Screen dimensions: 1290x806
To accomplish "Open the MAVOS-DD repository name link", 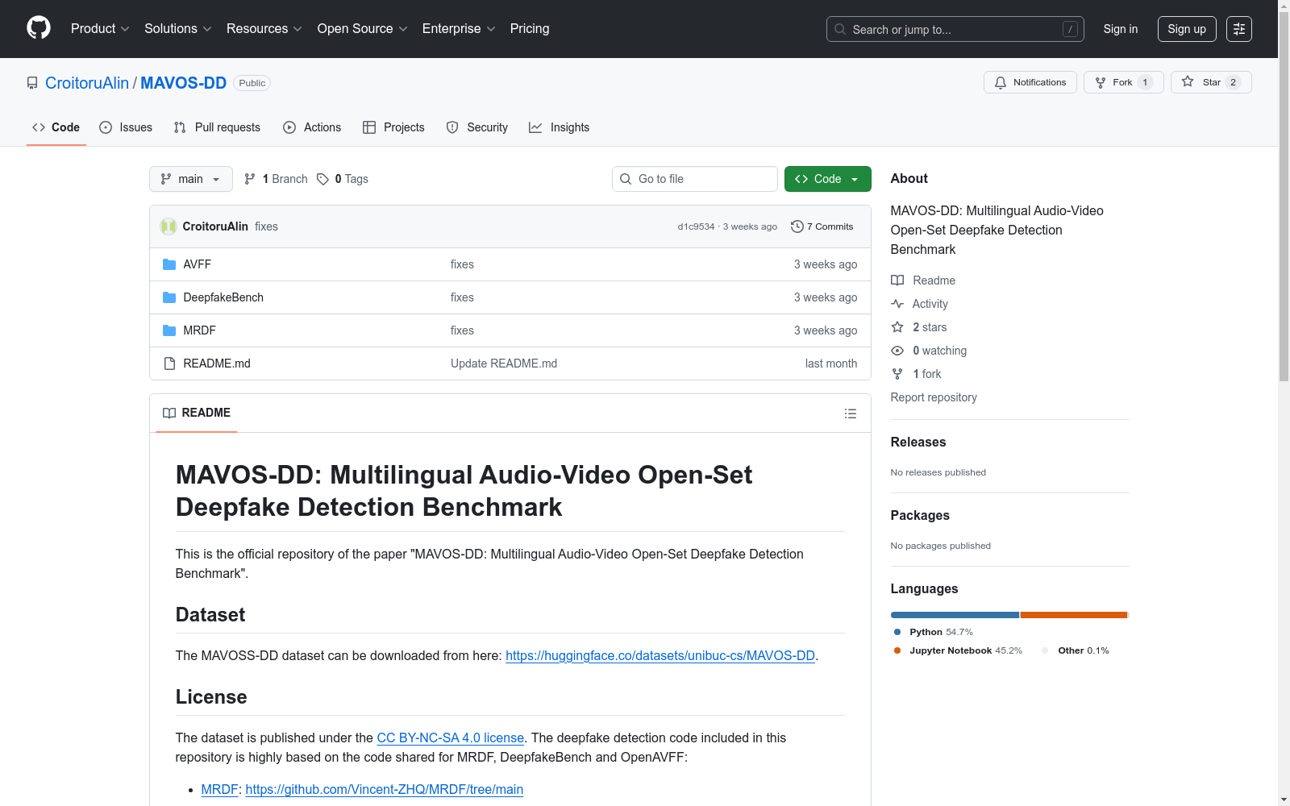I will [184, 83].
